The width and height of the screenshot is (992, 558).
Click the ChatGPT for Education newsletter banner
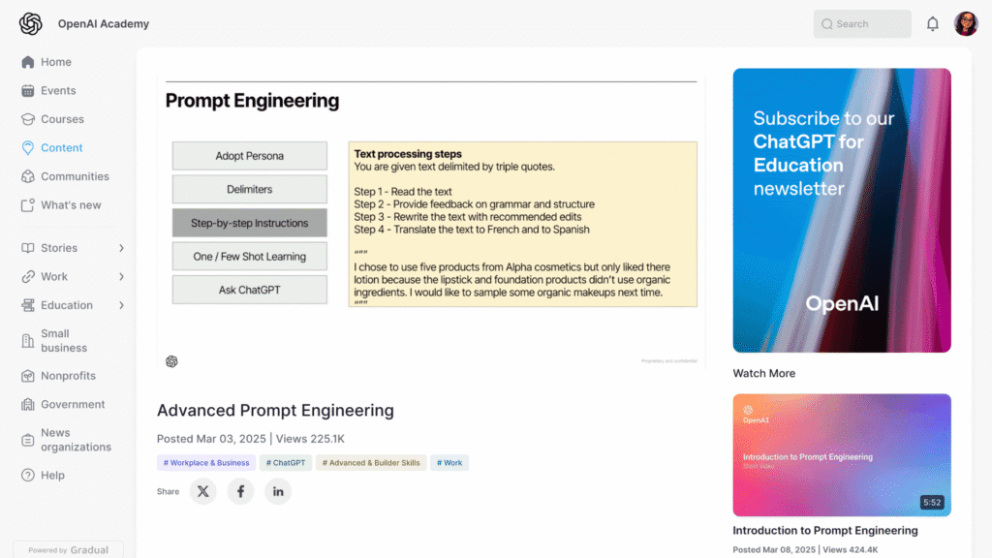842,210
